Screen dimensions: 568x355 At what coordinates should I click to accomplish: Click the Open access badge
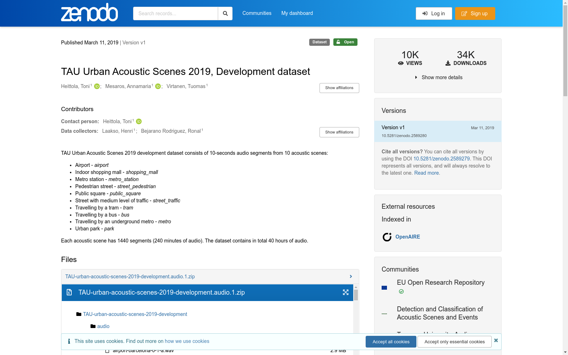coord(345,42)
